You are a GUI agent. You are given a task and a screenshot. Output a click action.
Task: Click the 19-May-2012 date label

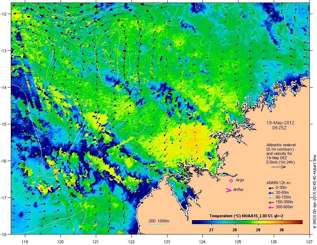point(280,123)
